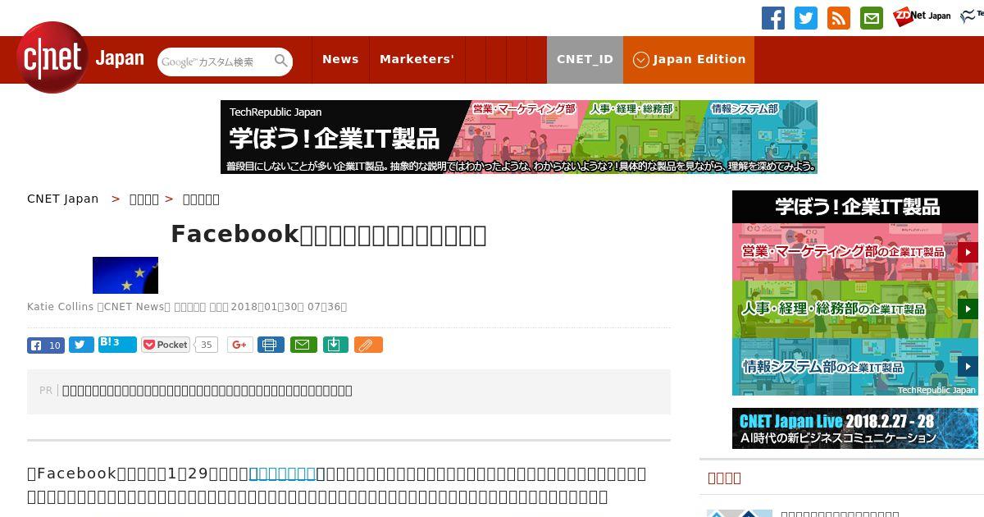Screen dimensions: 984x517
Task: Click the Katie Collins author byline
Action: (x=61, y=307)
